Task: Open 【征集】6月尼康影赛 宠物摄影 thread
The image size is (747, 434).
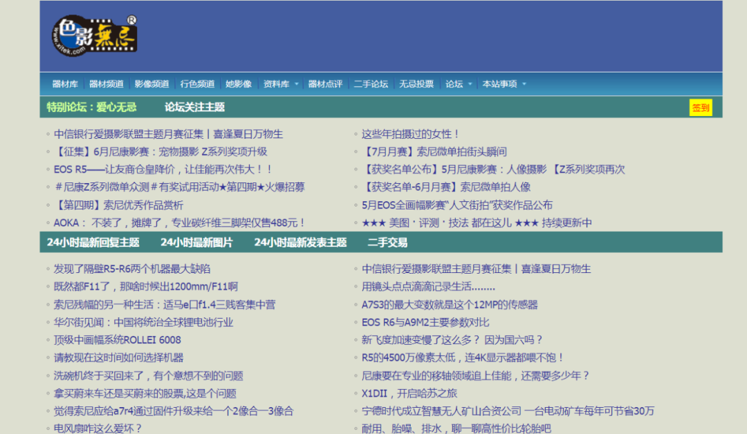Action: [160, 152]
